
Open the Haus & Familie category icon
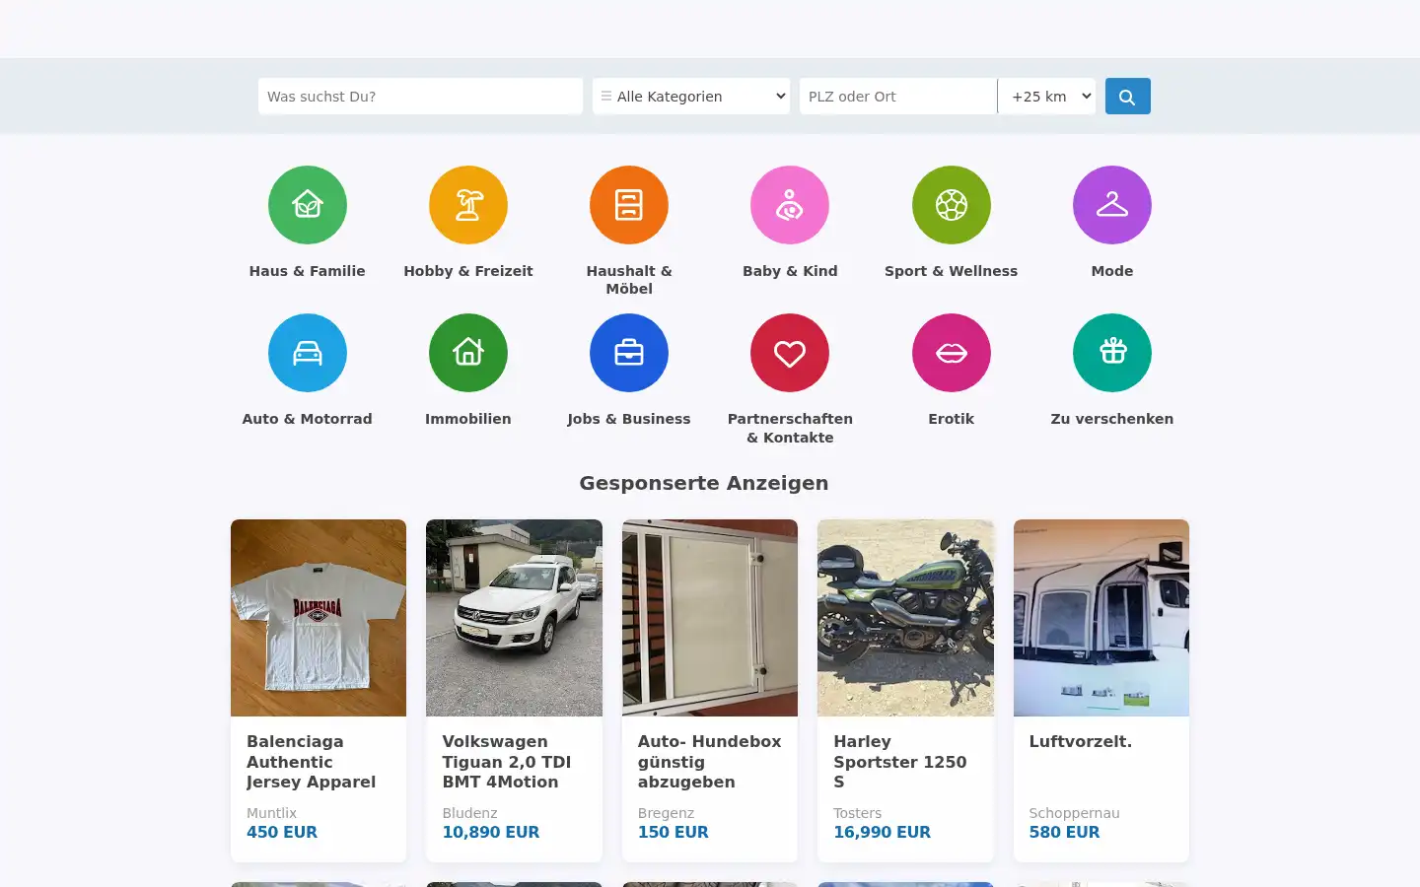point(308,205)
